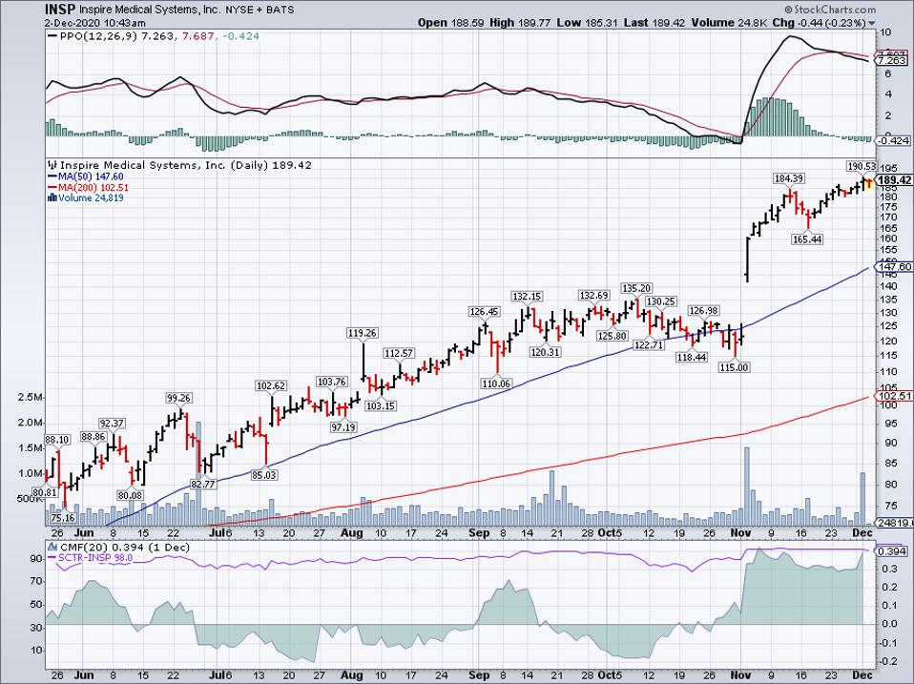Click the 112.57 price annotation
This screenshot has width=914, height=684.
[x=398, y=354]
